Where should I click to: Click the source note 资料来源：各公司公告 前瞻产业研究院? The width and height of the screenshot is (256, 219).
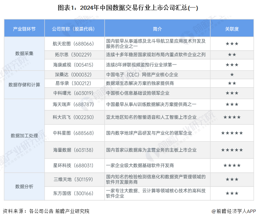46,211
